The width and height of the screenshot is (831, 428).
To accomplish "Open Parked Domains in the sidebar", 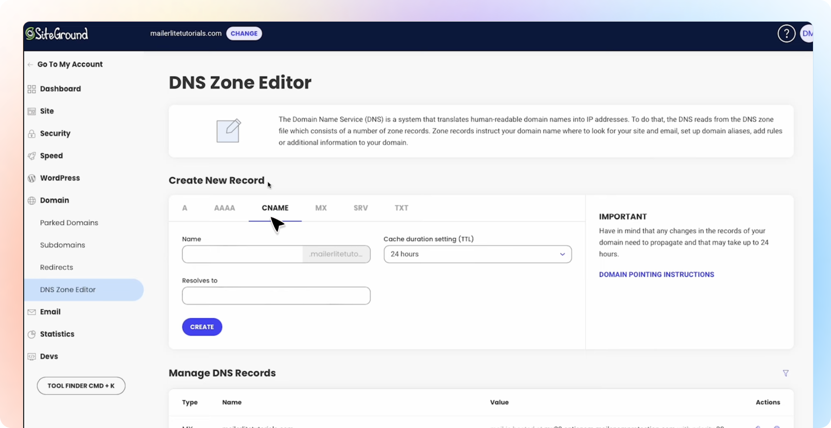I will pos(69,223).
